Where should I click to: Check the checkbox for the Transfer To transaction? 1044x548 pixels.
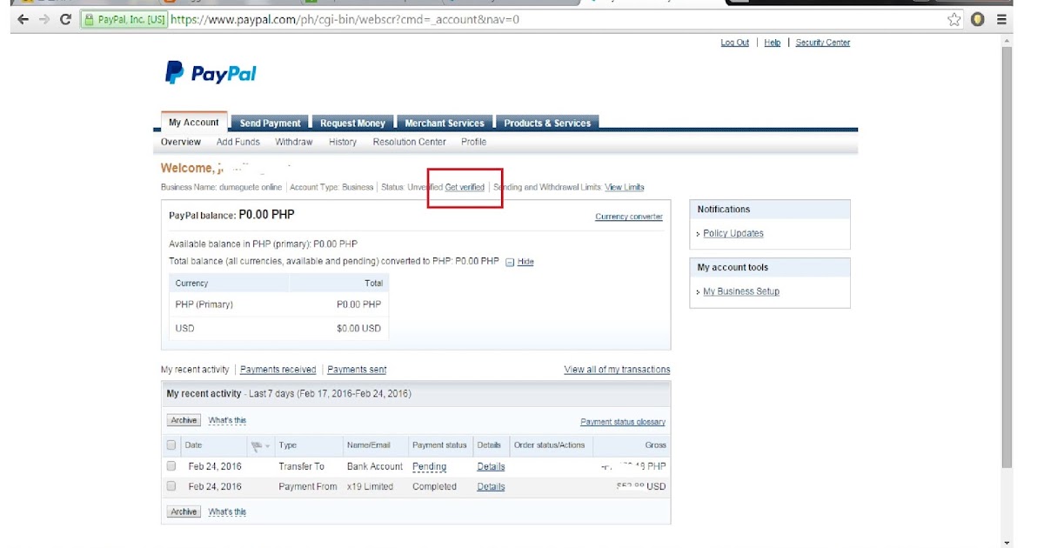[x=171, y=465]
